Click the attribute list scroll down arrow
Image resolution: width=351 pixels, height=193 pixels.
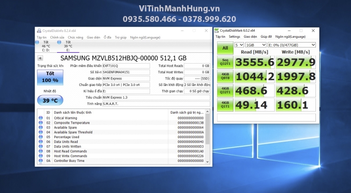tap(207, 162)
